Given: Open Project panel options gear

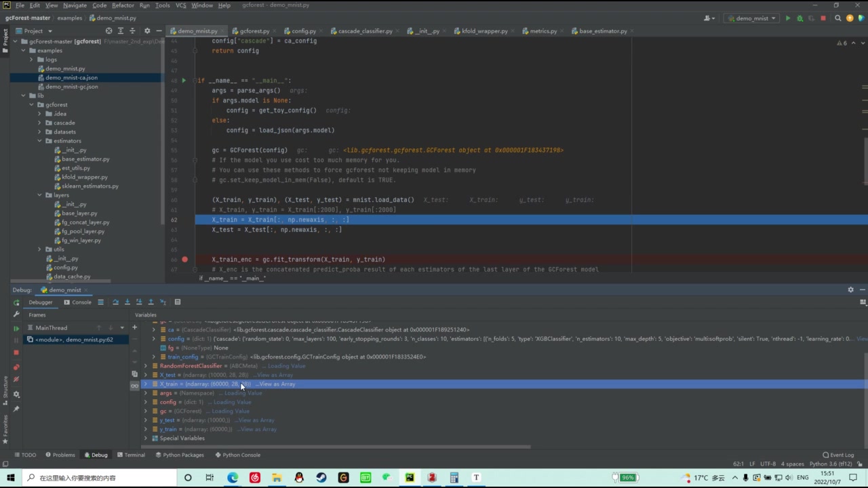Looking at the screenshot, I should (x=147, y=30).
